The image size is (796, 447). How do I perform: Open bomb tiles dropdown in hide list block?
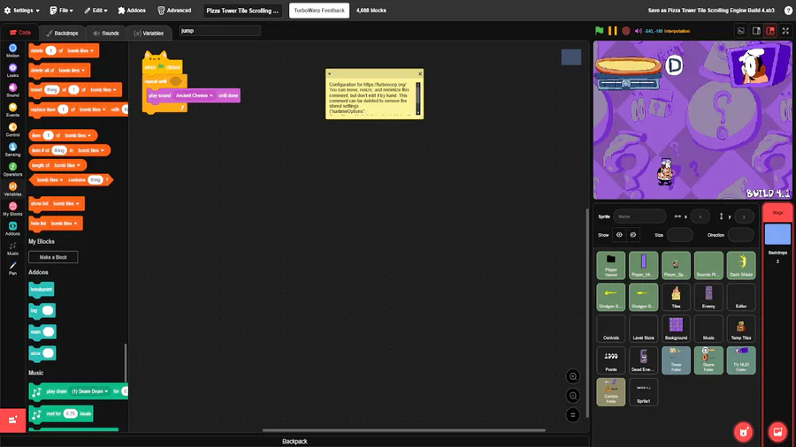pos(64,223)
